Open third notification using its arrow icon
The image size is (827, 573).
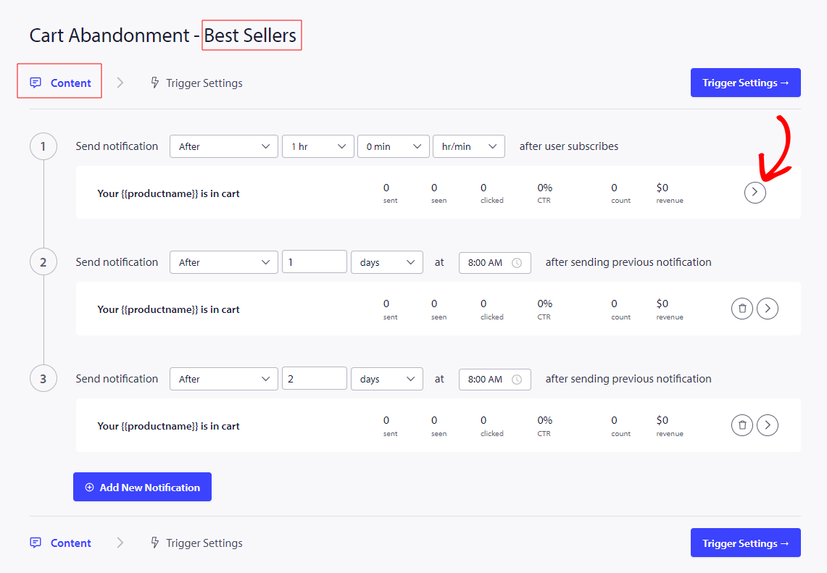[x=767, y=425]
